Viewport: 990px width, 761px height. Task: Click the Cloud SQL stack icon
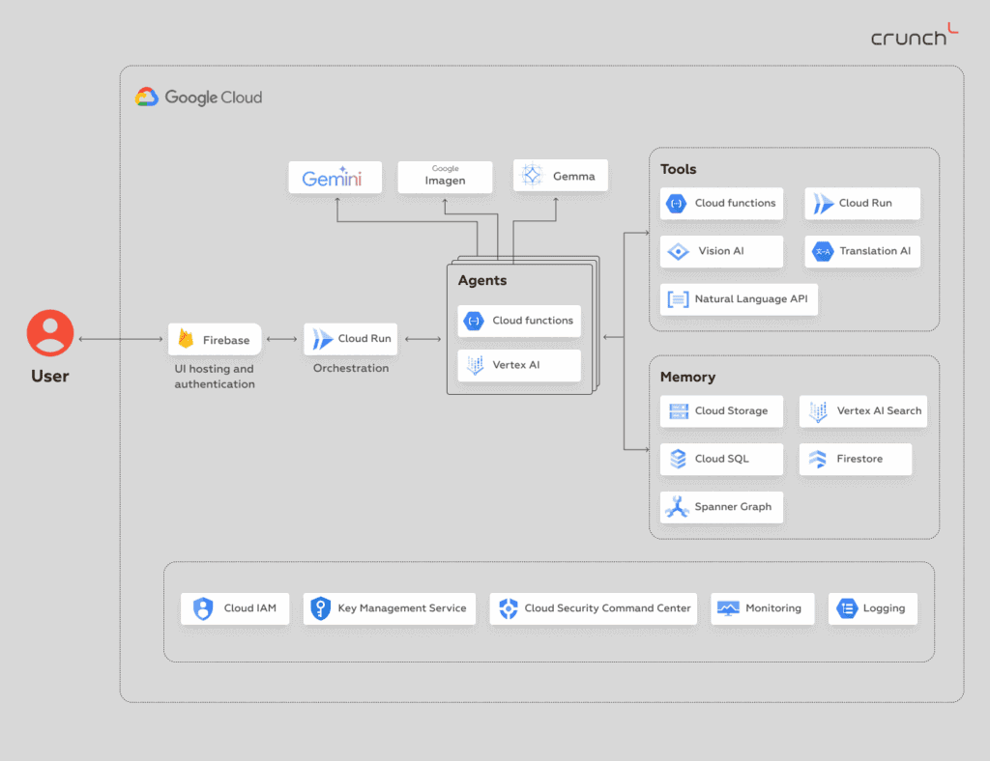pos(678,459)
